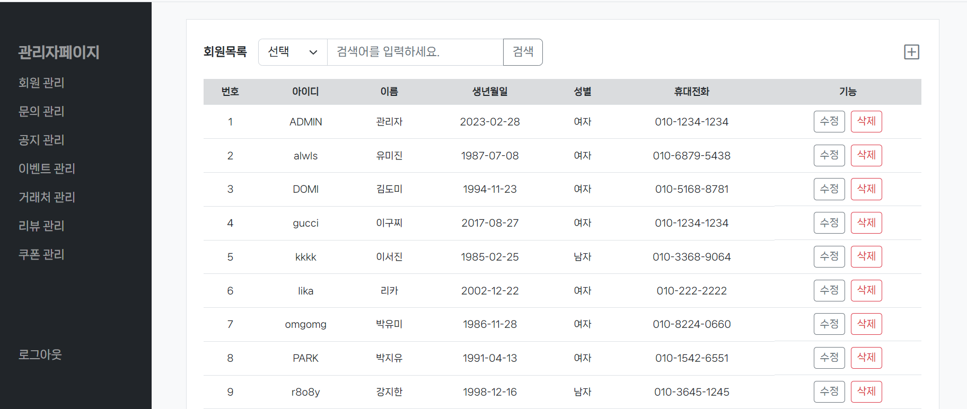Select the name cell 박지유
Viewport: 967px width, 409px height.
(389, 358)
